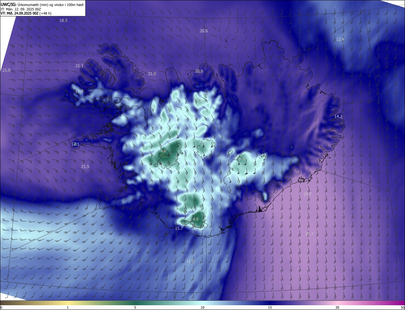
Task: Click the colorbar tick labeled 15
Action: [270, 307]
